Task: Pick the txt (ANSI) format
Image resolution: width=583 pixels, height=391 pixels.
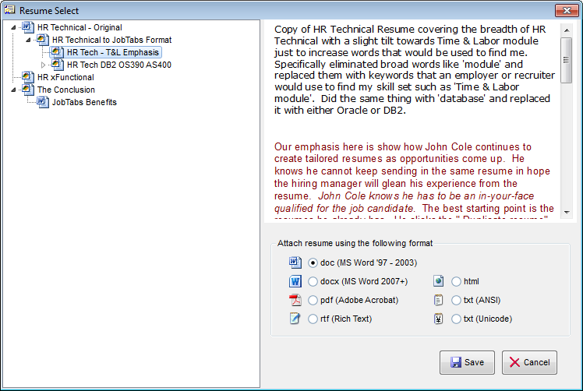Action: (456, 301)
